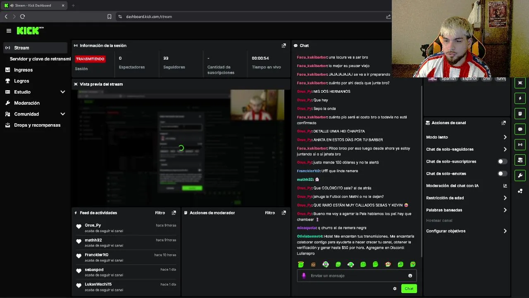Bookmark this page in address bar
This screenshot has height=298, width=529.
point(109,17)
